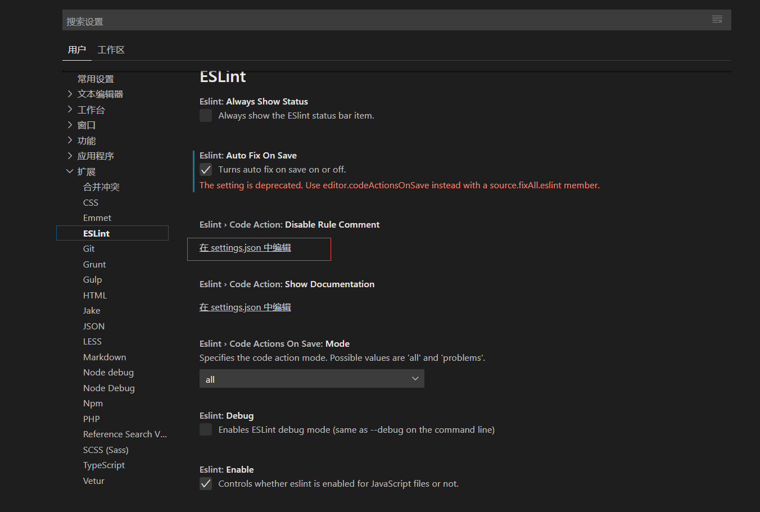Disable the Auto Fix On Save checkbox
760x512 pixels.
[206, 169]
